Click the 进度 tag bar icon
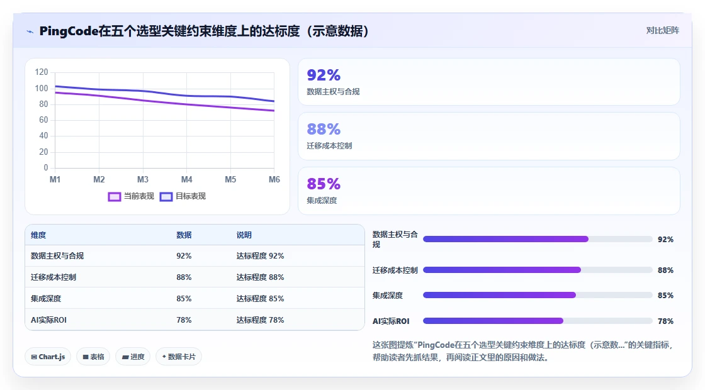The image size is (705, 390). click(x=125, y=357)
